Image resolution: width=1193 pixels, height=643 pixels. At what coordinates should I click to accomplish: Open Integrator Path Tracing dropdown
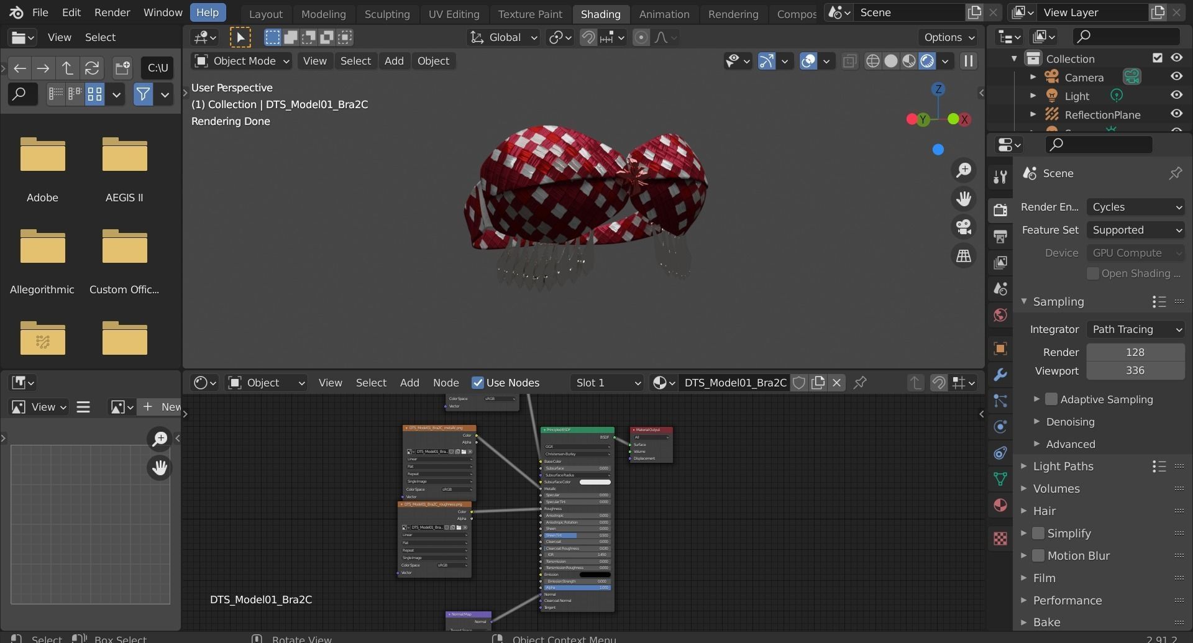tap(1135, 329)
